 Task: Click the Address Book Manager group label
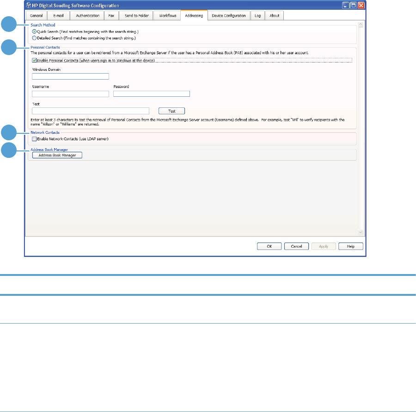coord(49,150)
